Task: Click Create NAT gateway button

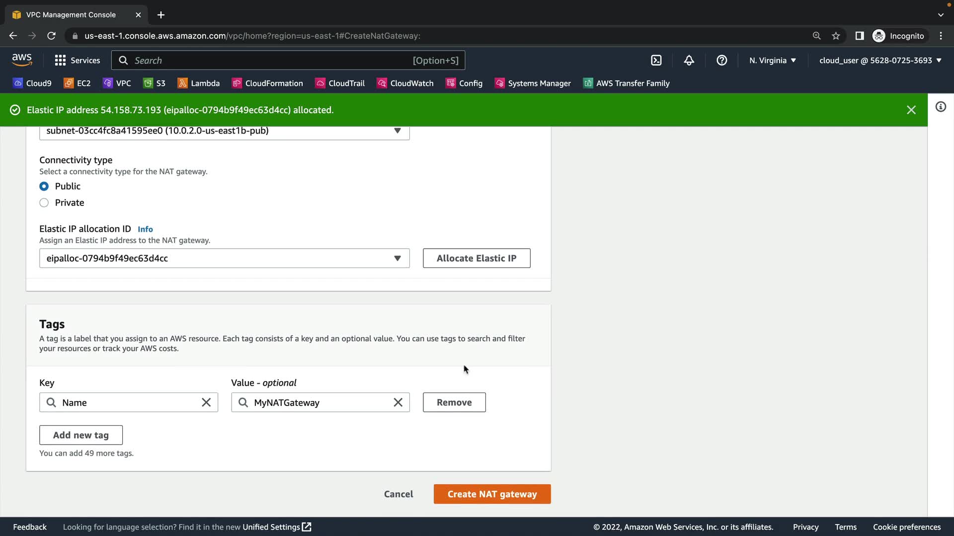Action: tap(492, 494)
